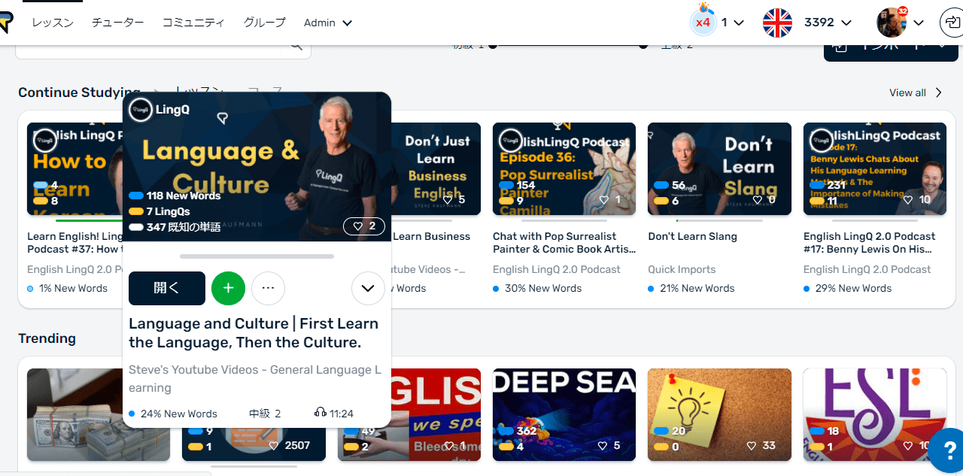Open the DEEP SEA trending lesson thumbnail
The height and width of the screenshot is (476, 963).
[x=564, y=414]
